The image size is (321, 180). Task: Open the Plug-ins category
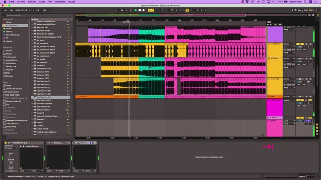click(x=9, y=70)
